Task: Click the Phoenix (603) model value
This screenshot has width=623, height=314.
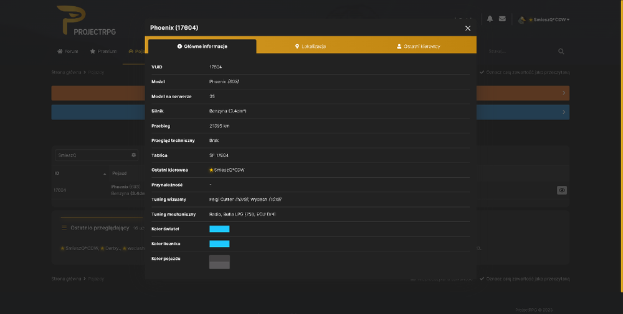Action: click(224, 81)
